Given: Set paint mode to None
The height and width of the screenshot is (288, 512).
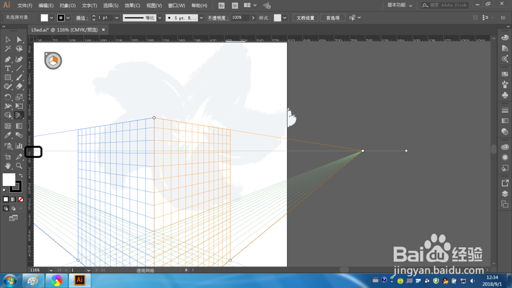Looking at the screenshot, I should pos(21,199).
